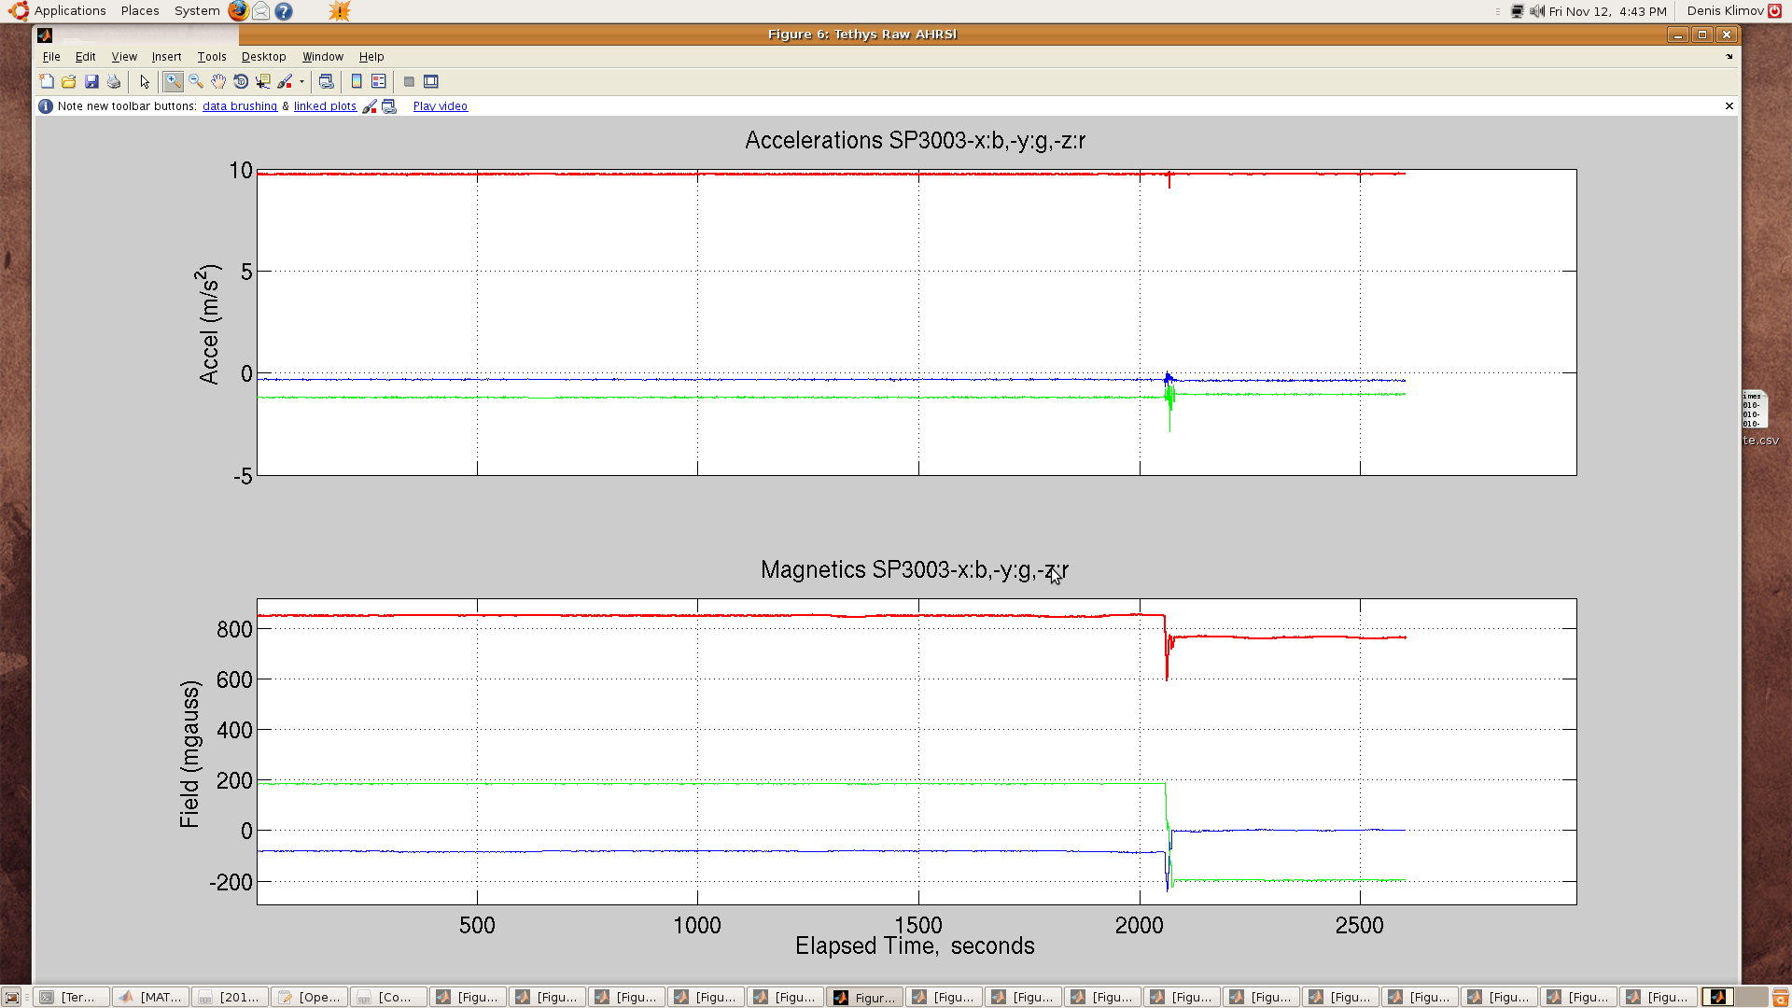The height and width of the screenshot is (1008, 1792).
Task: Dismiss the toolbar note bar
Action: [x=1729, y=106]
